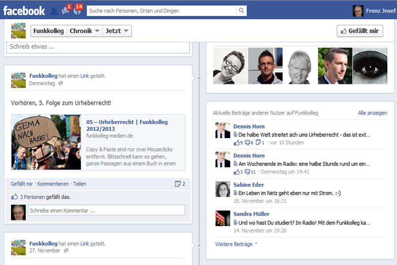Image resolution: width=397 pixels, height=265 pixels.
Task: Open the GEMA protest link thumbnail
Action: click(46, 142)
